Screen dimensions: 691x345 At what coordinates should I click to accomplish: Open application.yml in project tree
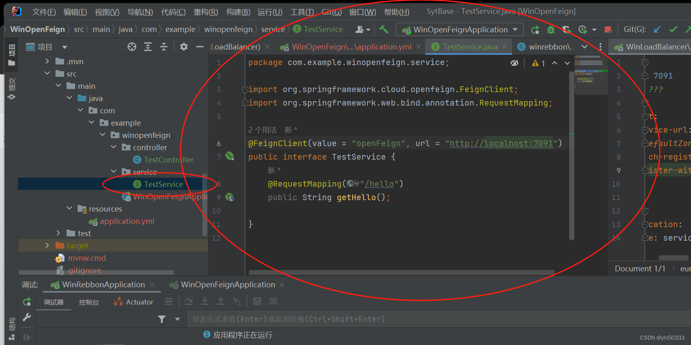[127, 221]
